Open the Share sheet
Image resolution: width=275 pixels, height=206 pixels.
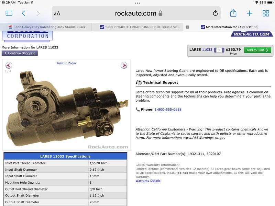233,13
